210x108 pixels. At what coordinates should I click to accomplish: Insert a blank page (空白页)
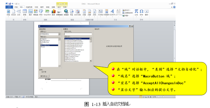[13, 13]
